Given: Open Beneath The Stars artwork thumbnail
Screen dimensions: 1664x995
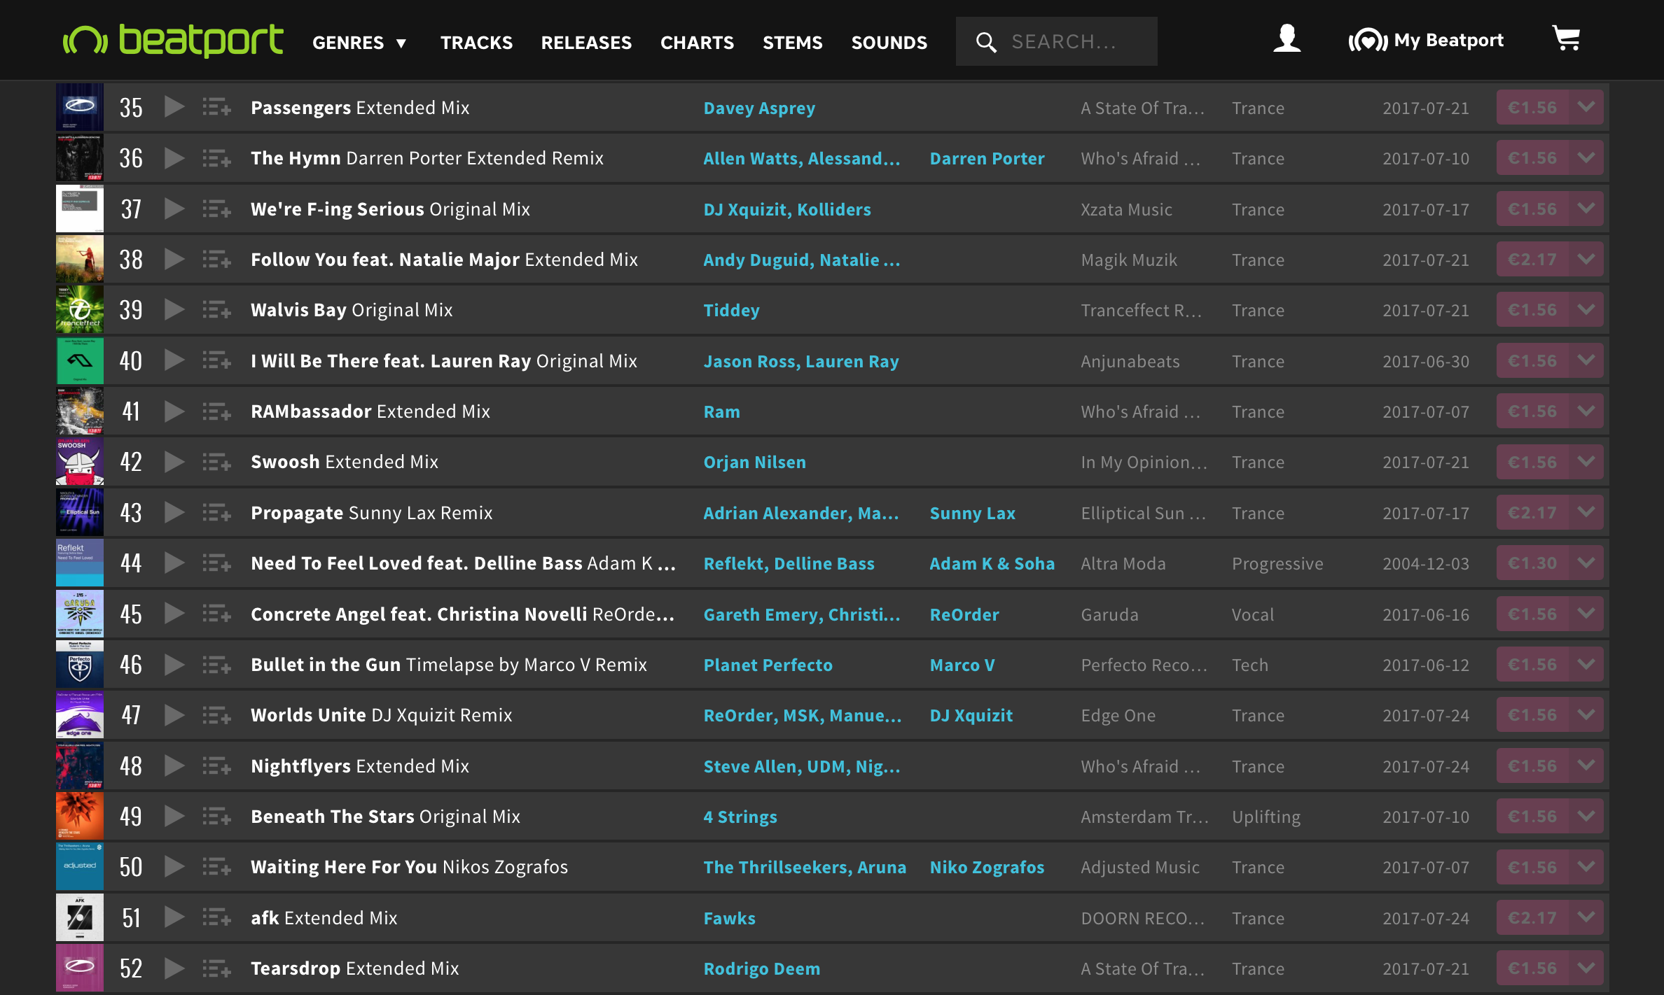Looking at the screenshot, I should pyautogui.click(x=80, y=816).
